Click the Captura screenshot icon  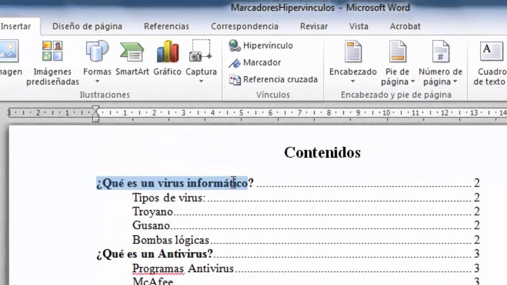[201, 51]
